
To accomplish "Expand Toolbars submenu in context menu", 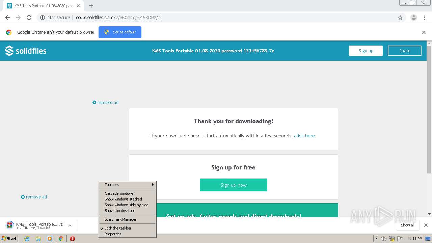I will (128, 185).
